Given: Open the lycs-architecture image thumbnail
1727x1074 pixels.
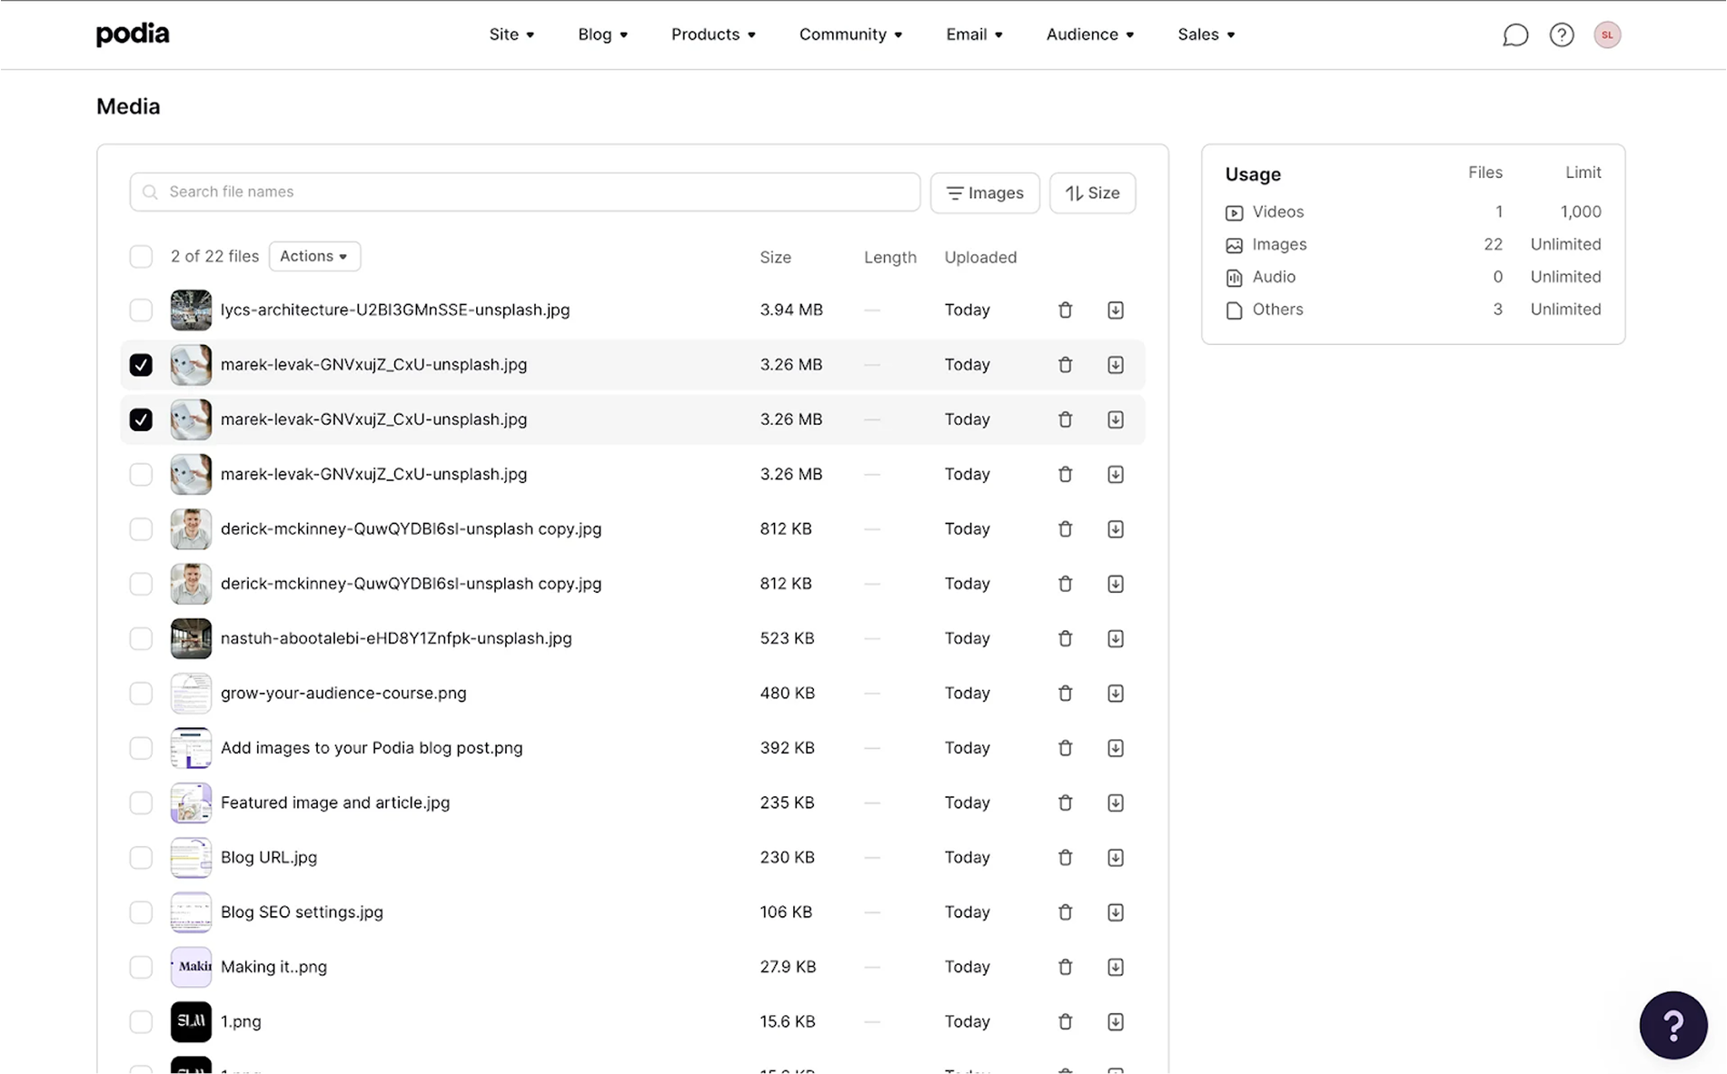Looking at the screenshot, I should pyautogui.click(x=191, y=310).
